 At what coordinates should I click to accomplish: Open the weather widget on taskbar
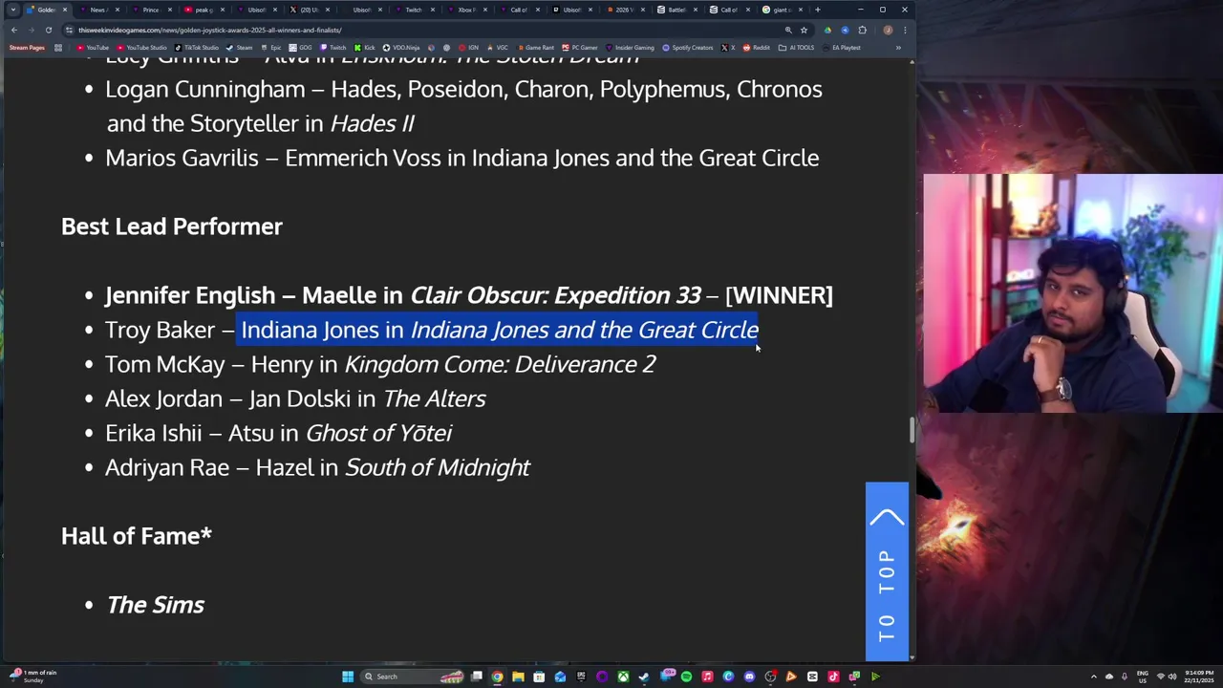(x=33, y=677)
